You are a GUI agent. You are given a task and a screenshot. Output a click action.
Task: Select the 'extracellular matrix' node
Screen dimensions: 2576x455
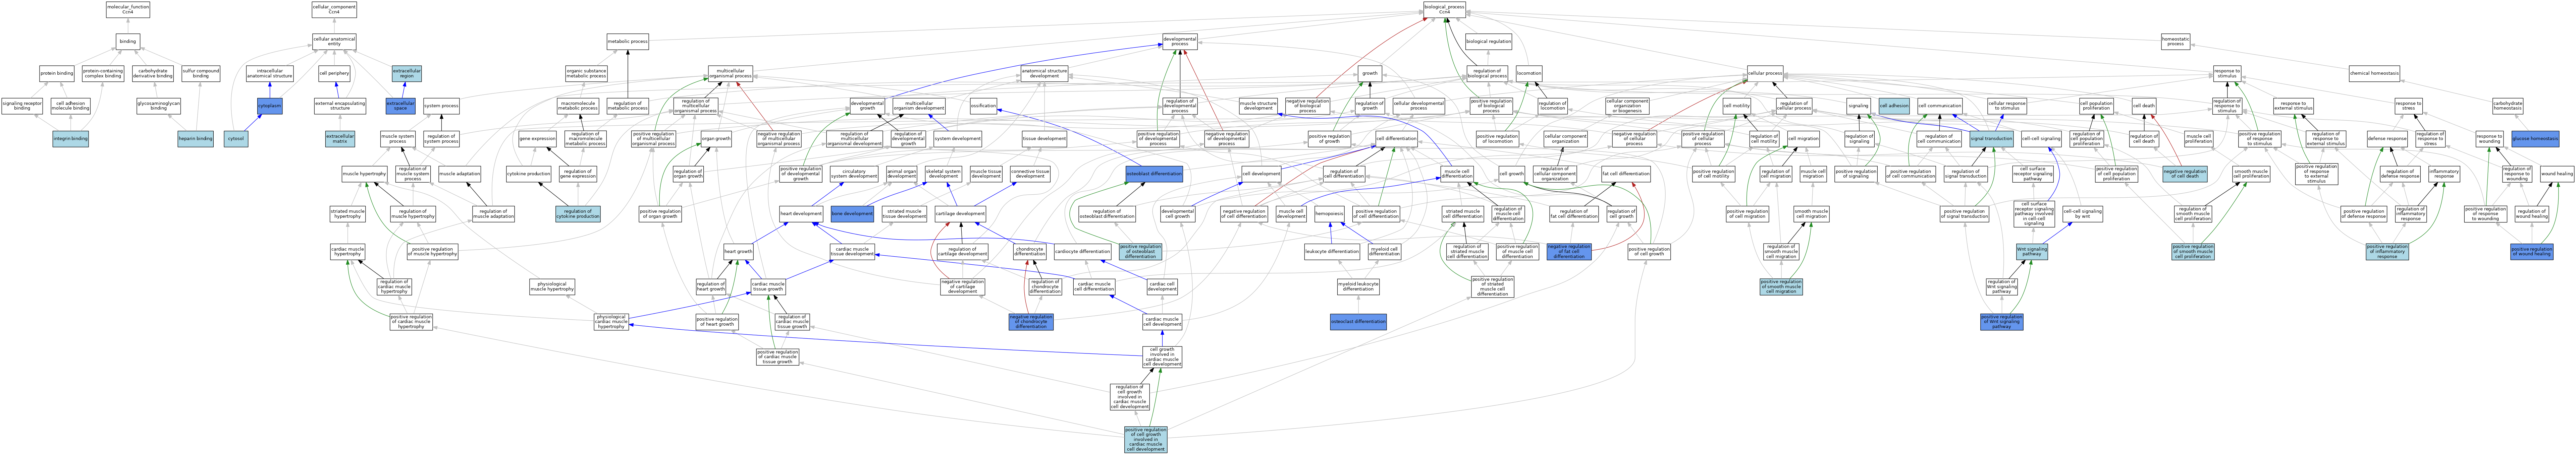(340, 139)
